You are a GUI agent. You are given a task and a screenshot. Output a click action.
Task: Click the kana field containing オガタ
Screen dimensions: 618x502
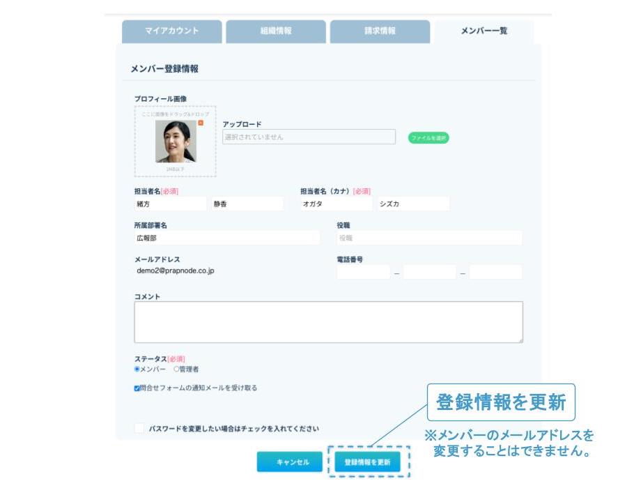336,204
